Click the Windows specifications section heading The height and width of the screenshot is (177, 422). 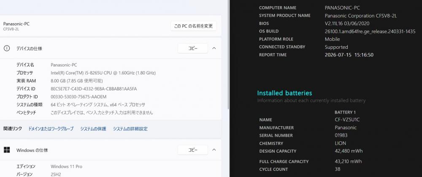pyautogui.click(x=32, y=150)
